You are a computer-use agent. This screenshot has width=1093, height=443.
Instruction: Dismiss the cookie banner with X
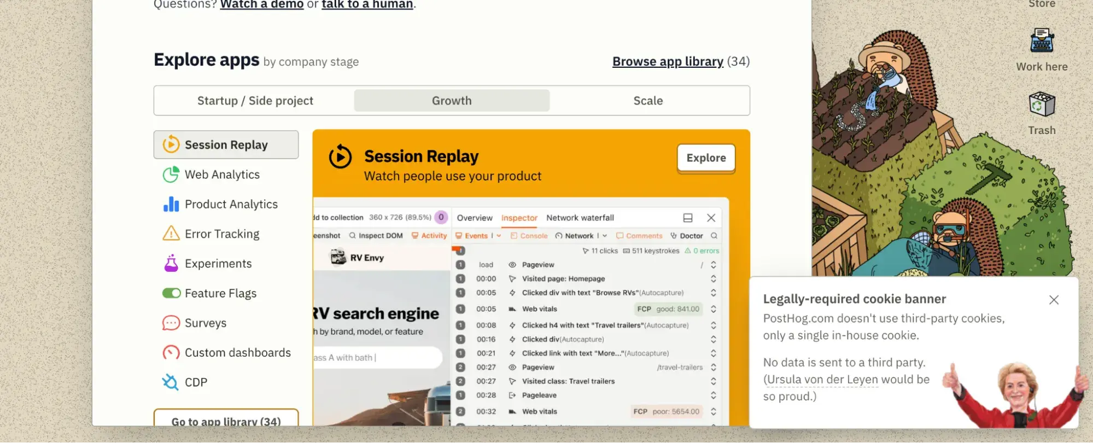(1054, 300)
